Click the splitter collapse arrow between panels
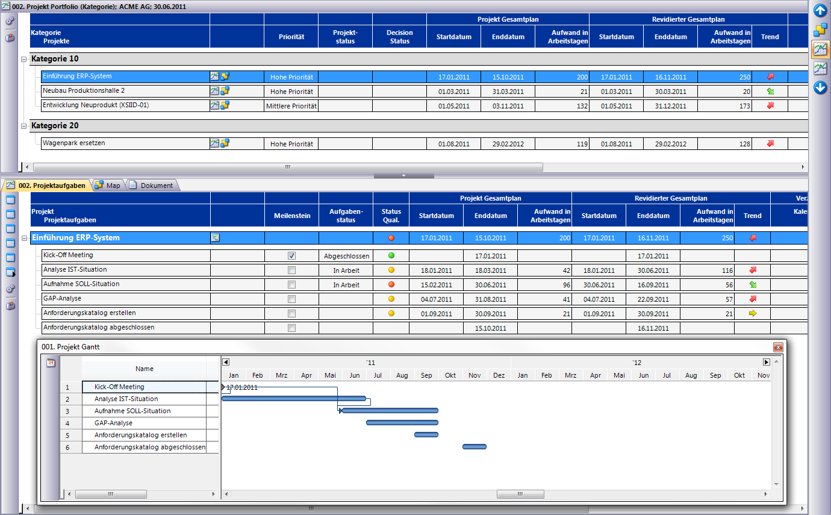The height and width of the screenshot is (515, 831). [x=403, y=175]
